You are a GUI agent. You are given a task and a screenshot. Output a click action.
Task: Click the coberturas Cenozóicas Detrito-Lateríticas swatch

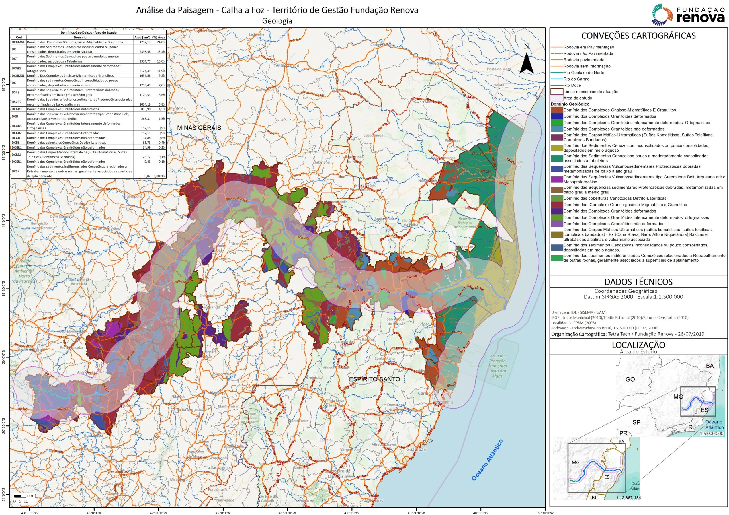(557, 198)
